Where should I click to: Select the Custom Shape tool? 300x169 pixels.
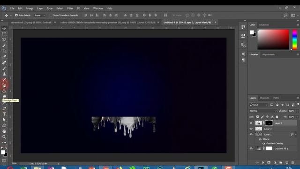(4, 125)
